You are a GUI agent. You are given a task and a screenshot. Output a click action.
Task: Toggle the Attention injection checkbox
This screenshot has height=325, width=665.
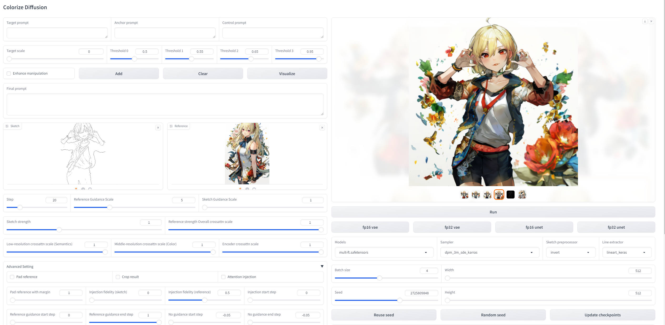pyautogui.click(x=223, y=277)
